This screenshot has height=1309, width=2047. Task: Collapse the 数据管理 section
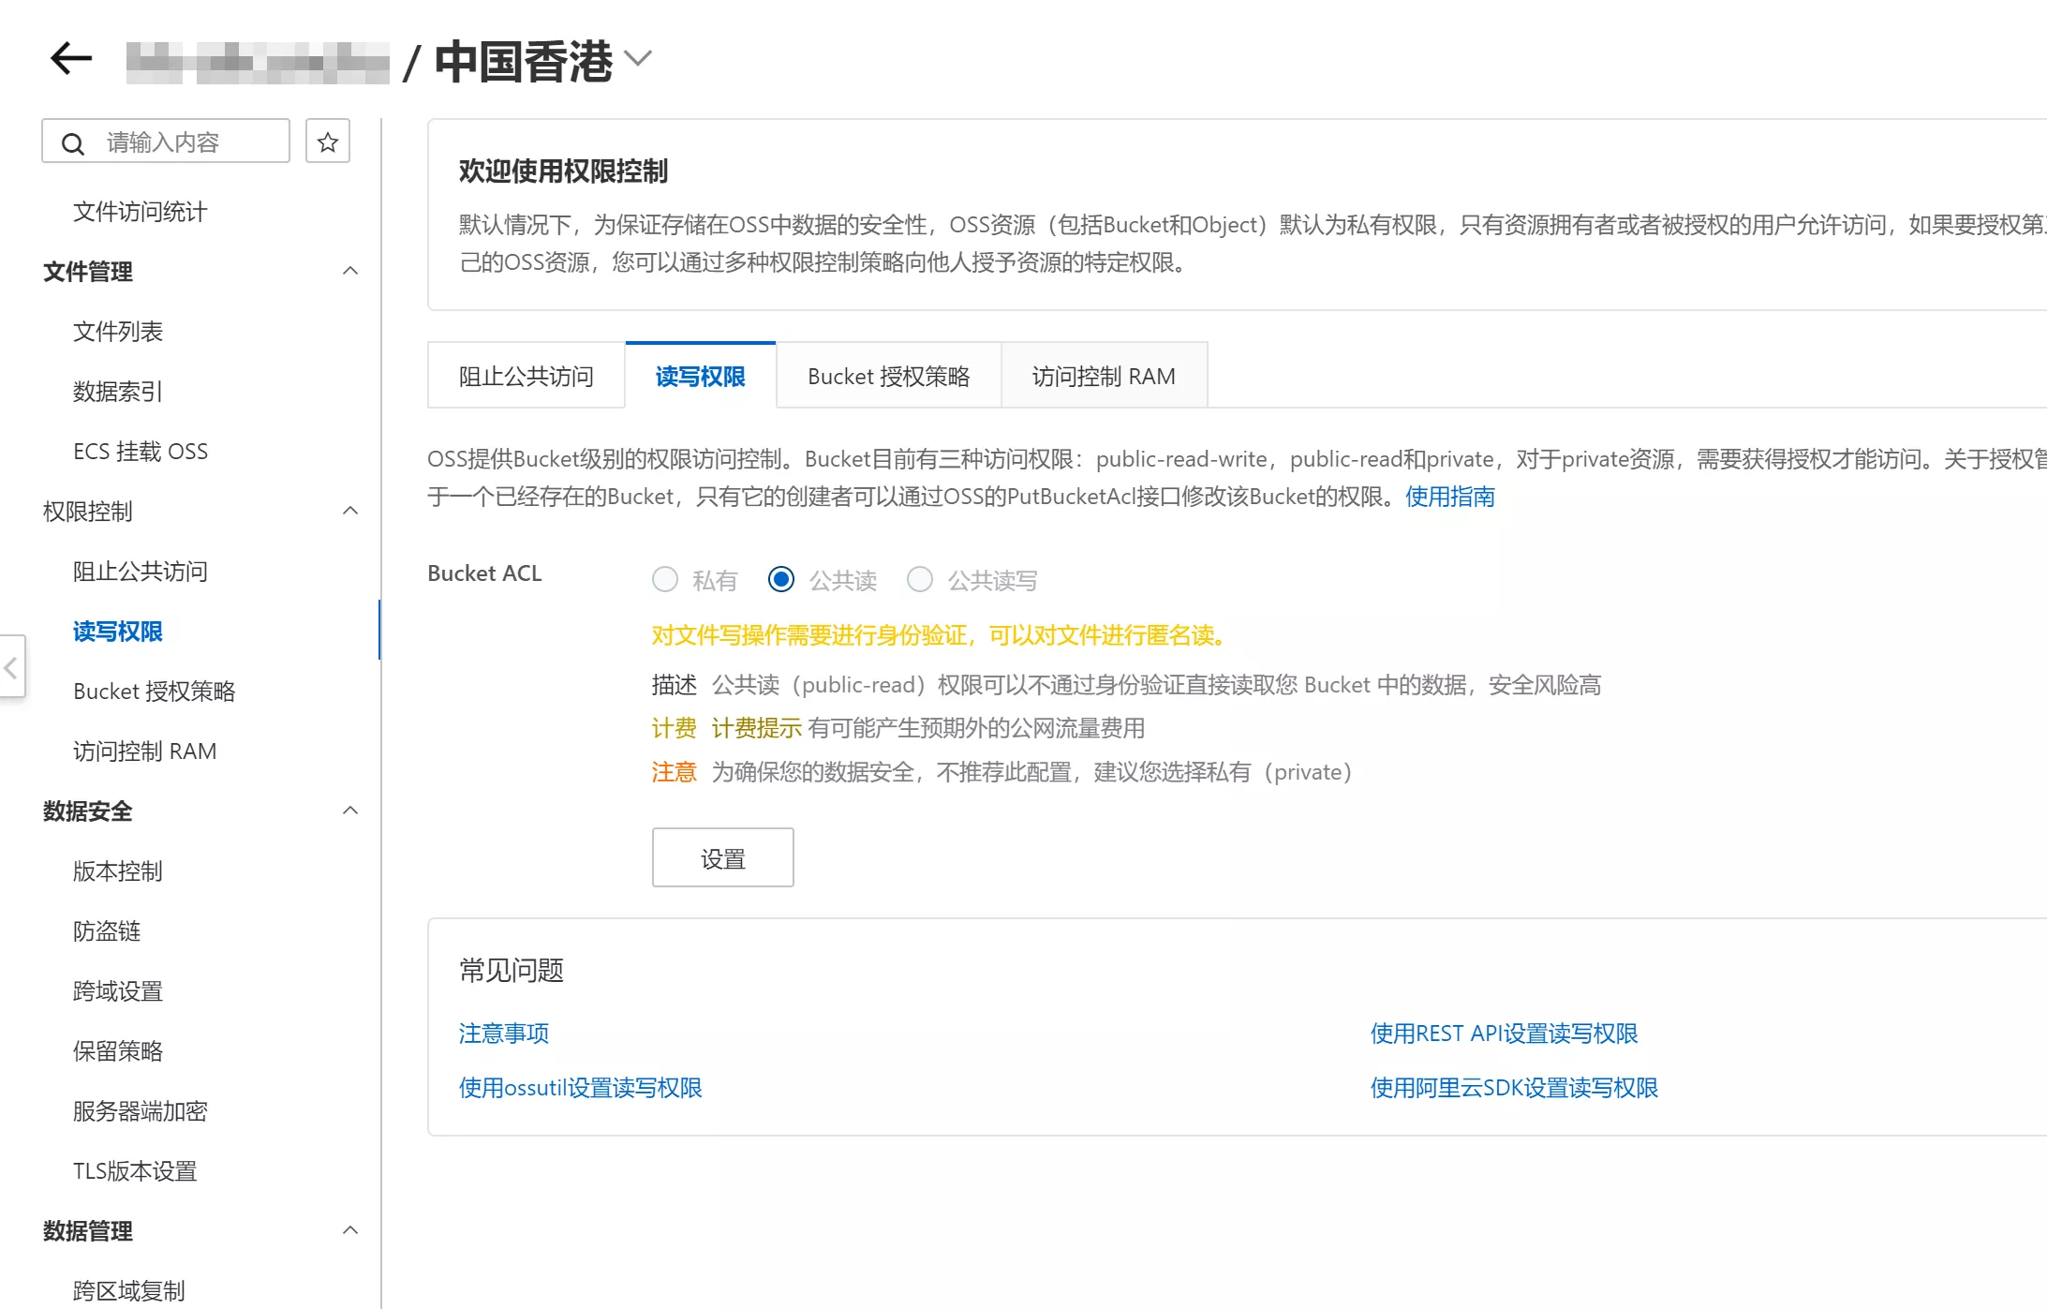tap(350, 1230)
